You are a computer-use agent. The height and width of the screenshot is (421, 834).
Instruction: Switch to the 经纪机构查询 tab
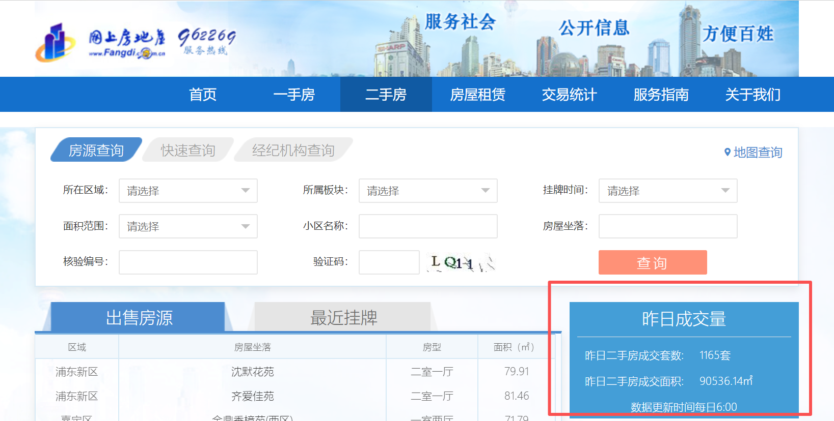[293, 150]
